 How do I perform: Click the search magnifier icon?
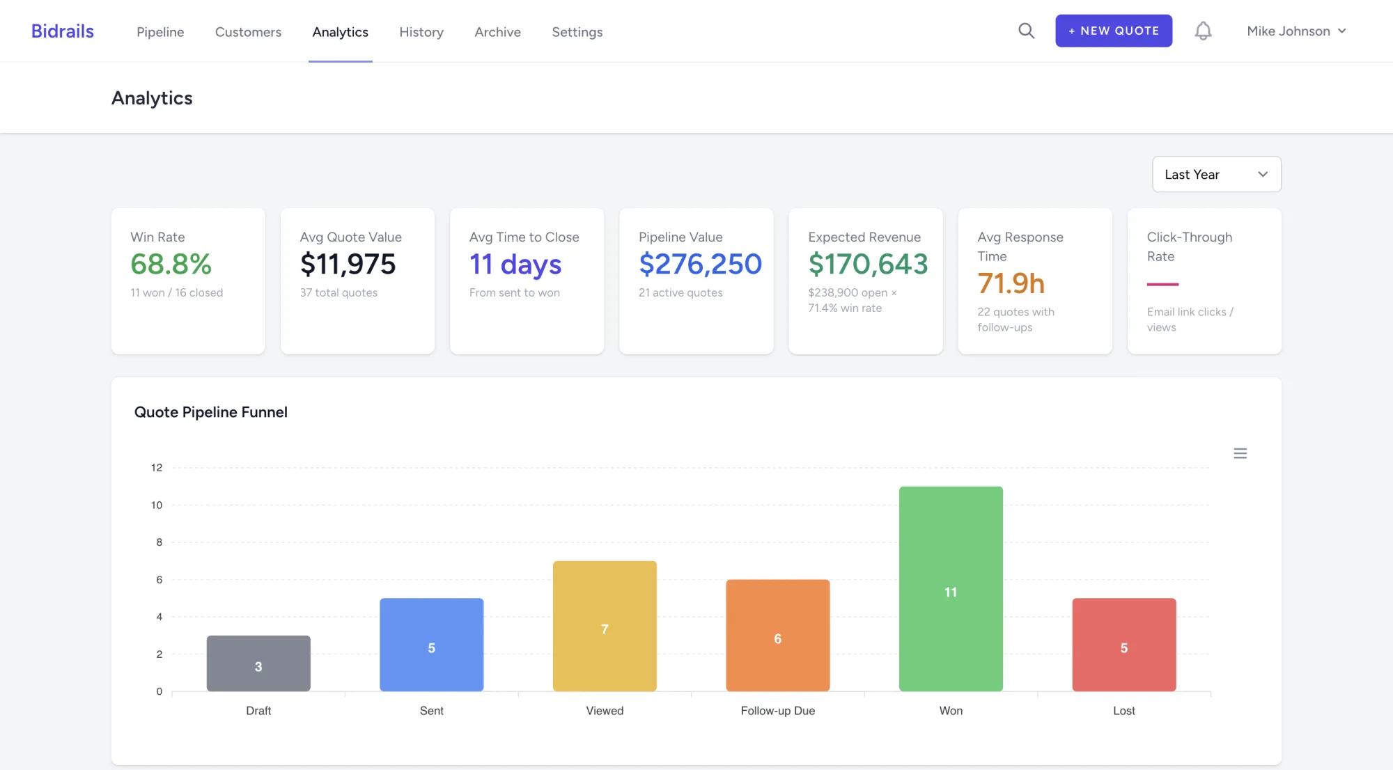[1026, 31]
